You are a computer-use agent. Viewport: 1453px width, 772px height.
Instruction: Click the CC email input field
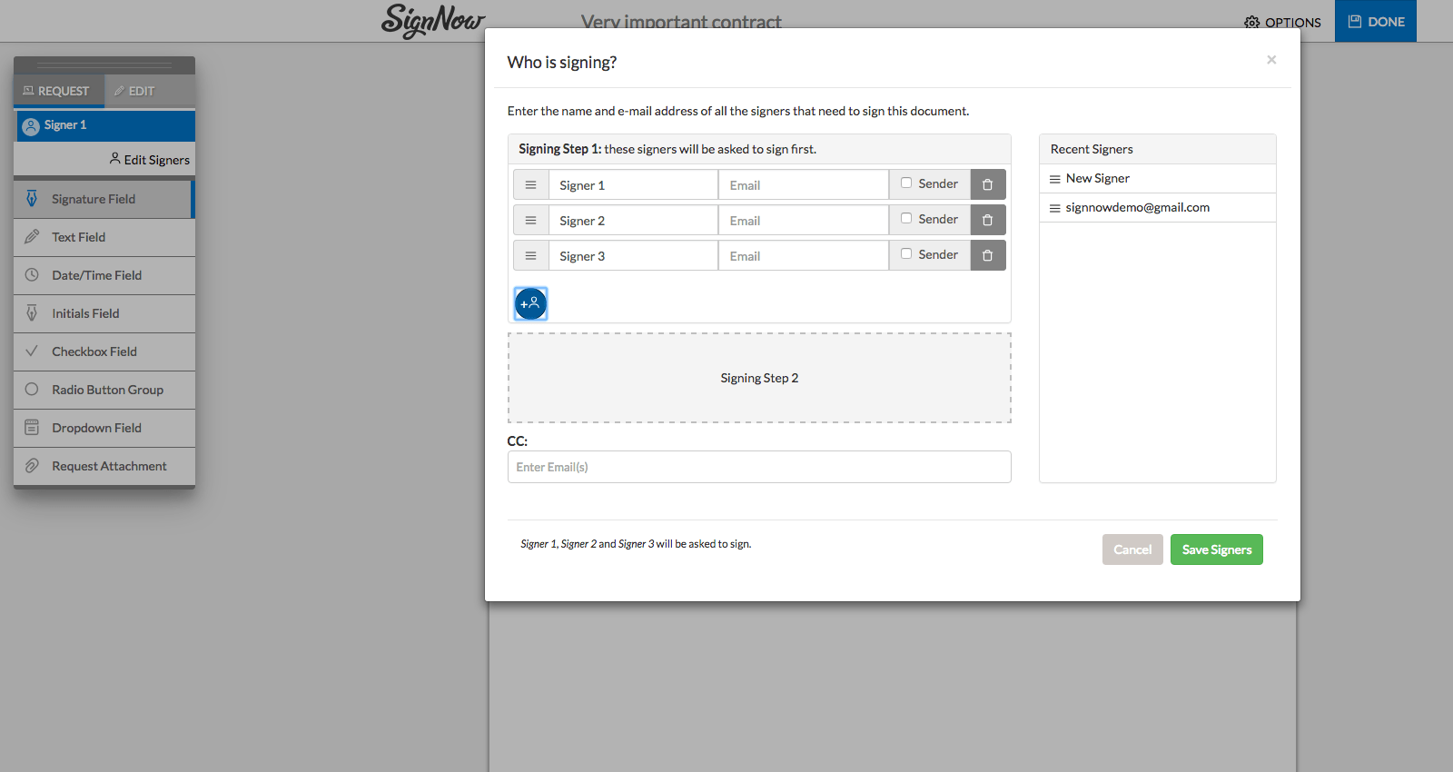[x=758, y=467]
